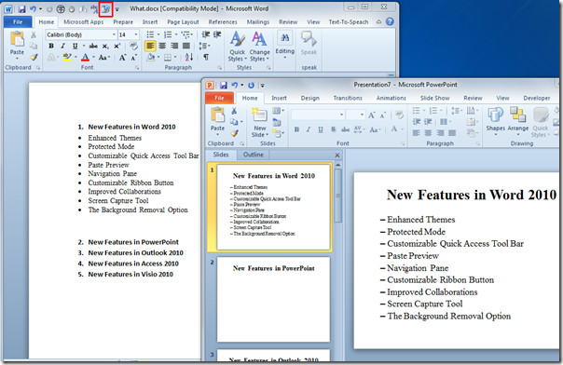Click Grow Font in the Word Font group
The width and height of the screenshot is (563, 365).
[x=122, y=57]
